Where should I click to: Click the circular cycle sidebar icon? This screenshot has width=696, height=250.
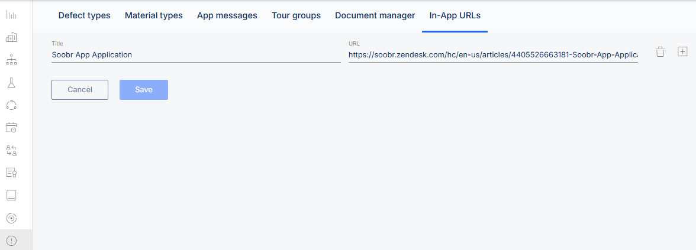coord(11,105)
